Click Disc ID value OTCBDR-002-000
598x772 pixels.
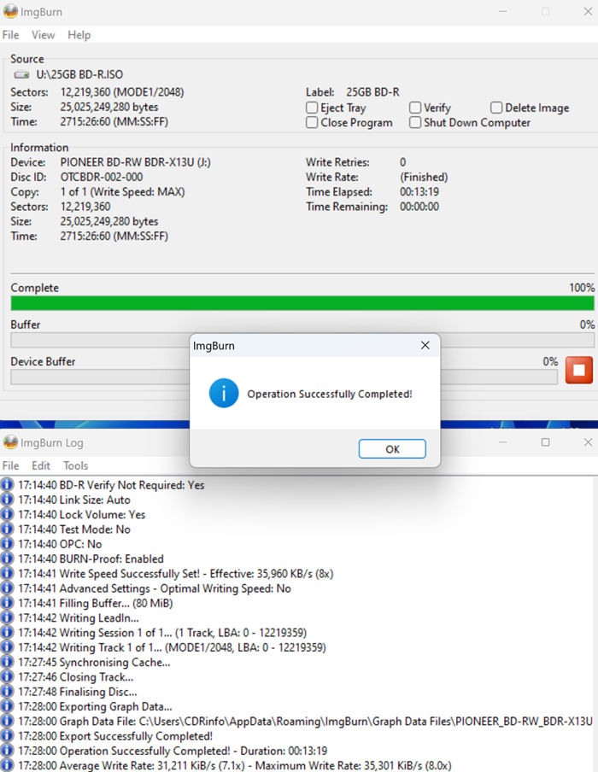tap(102, 177)
